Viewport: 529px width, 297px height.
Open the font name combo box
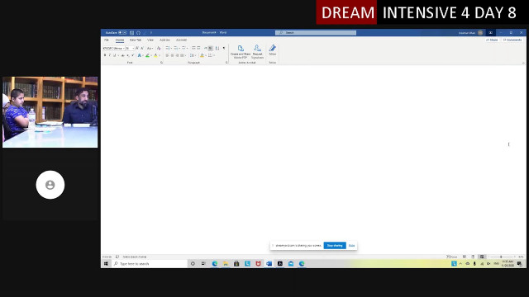tap(113, 48)
